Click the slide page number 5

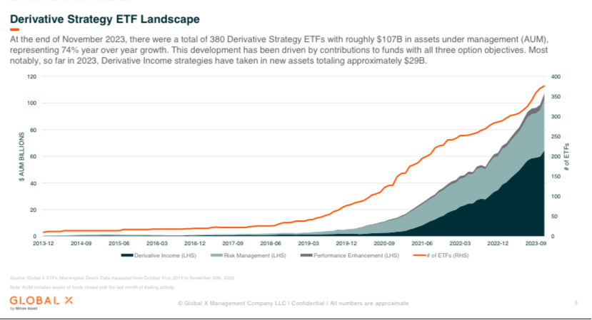(x=576, y=303)
